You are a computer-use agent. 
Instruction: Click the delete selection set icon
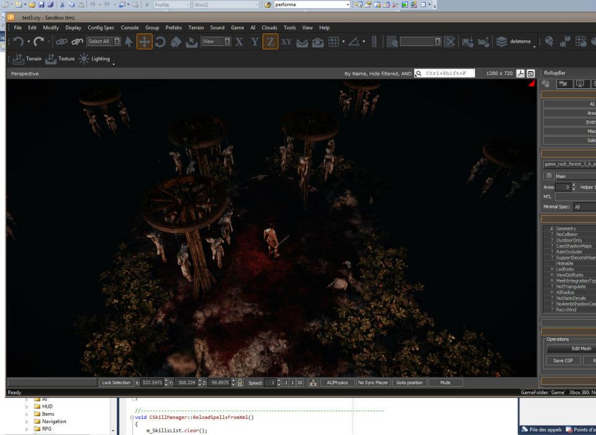(x=449, y=42)
